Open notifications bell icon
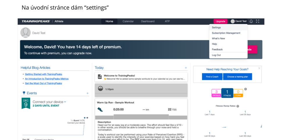Screen dimensions: 282x140 251,21
